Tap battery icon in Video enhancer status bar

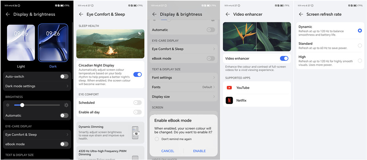pos(282,6)
